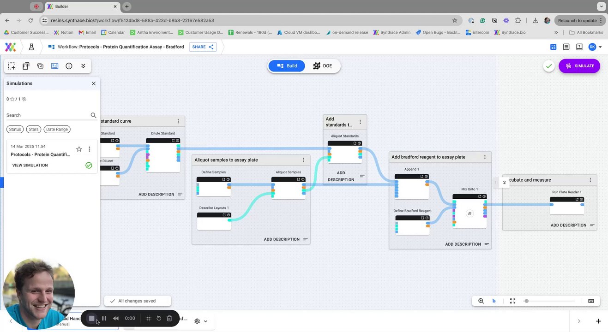The height and width of the screenshot is (332, 608).
Task: Select the Describe Layouts 1 element node
Action: (214, 220)
